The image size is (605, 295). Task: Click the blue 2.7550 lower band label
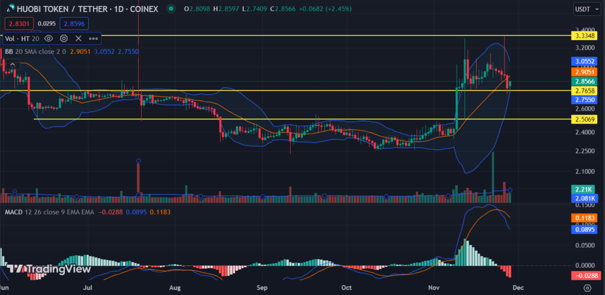point(584,100)
